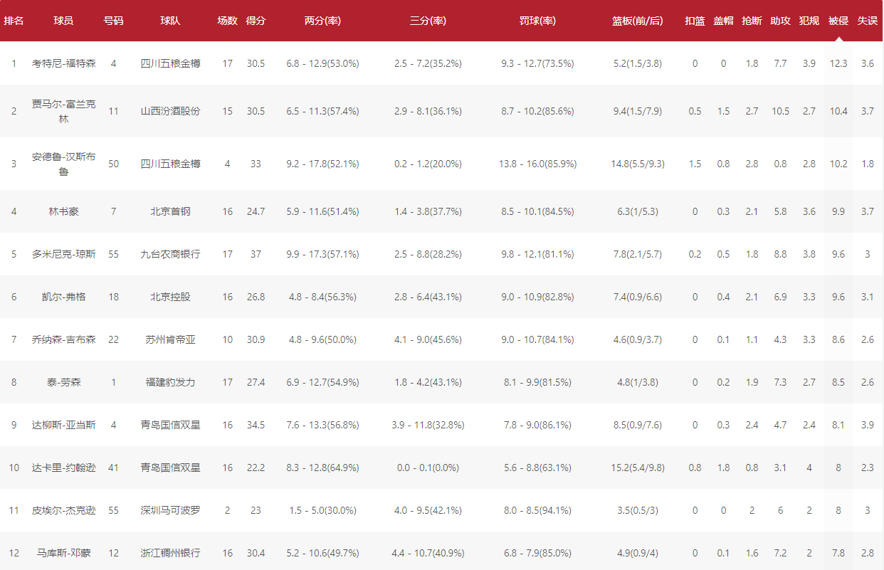Select three-point cell 2.9 - 8.1(36.1%)
The height and width of the screenshot is (570, 884).
pos(428,111)
